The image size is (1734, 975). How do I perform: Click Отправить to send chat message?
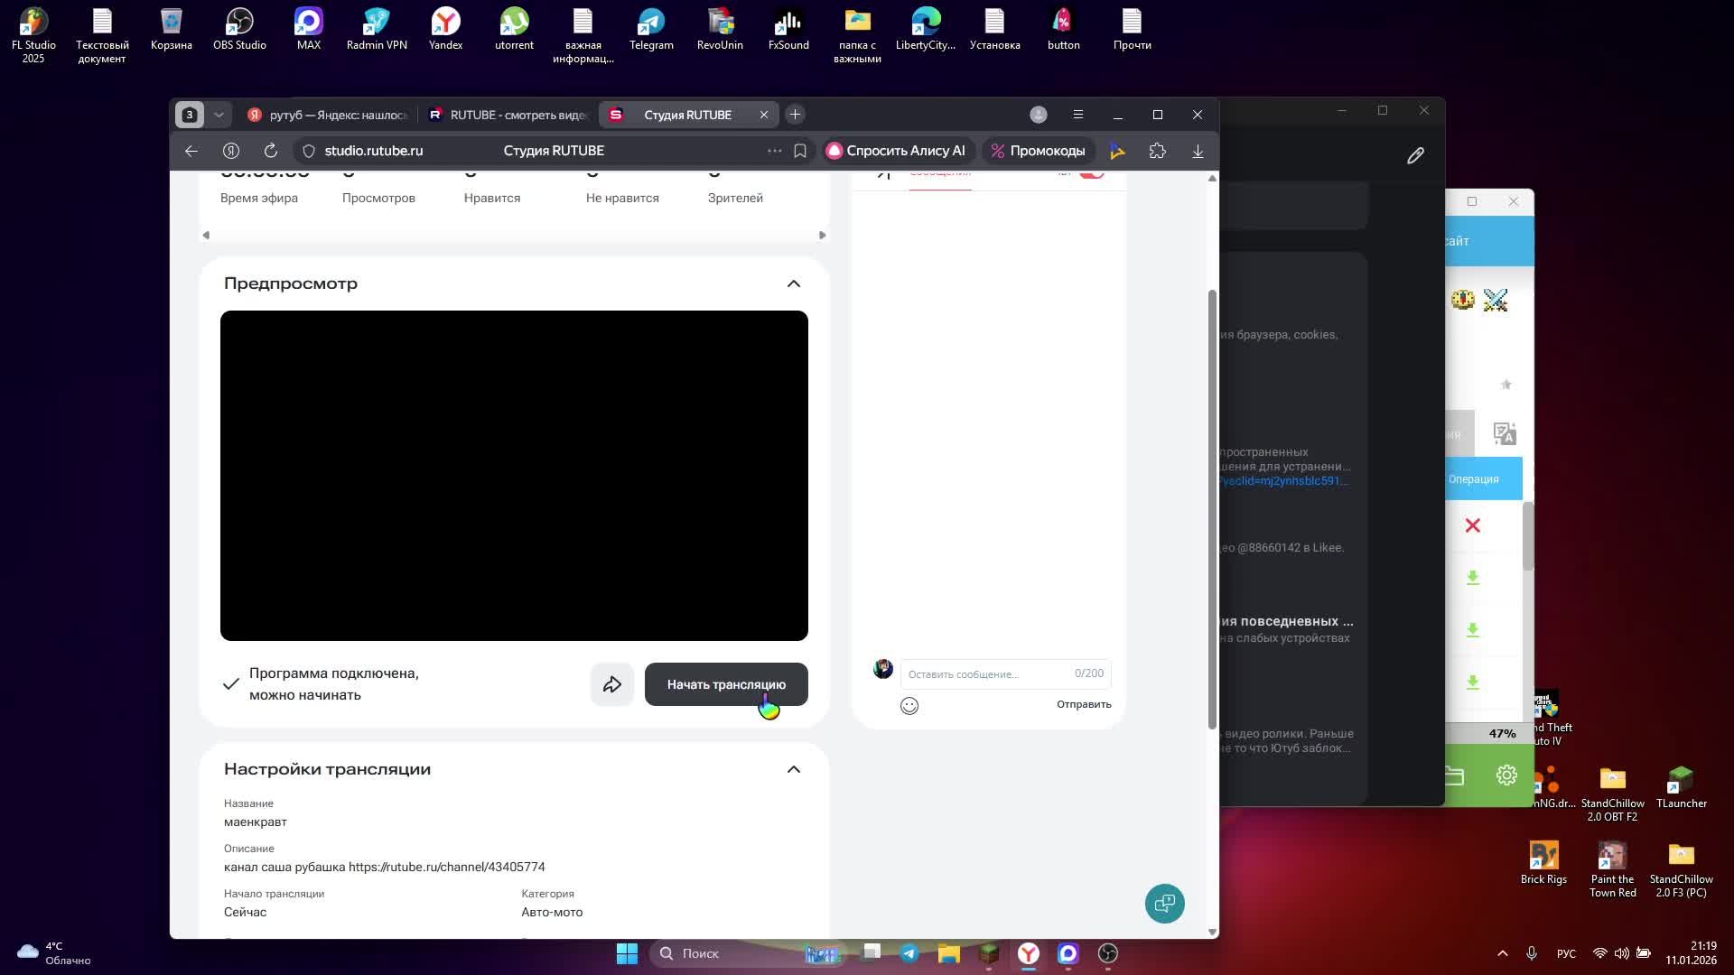[x=1084, y=704]
